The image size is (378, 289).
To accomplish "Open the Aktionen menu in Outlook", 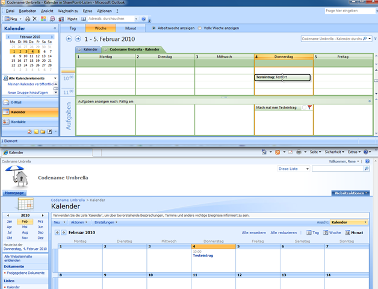I will [104, 11].
